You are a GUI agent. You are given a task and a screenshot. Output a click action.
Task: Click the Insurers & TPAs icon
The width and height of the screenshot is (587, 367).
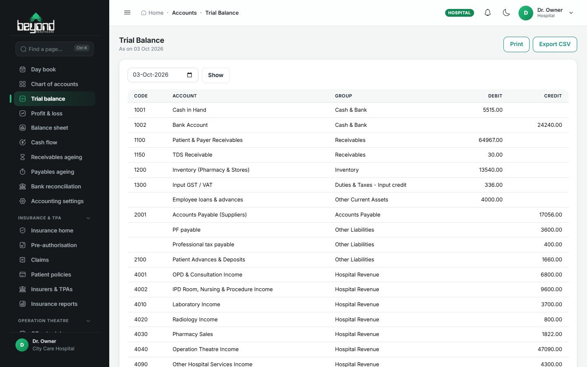[22, 289]
